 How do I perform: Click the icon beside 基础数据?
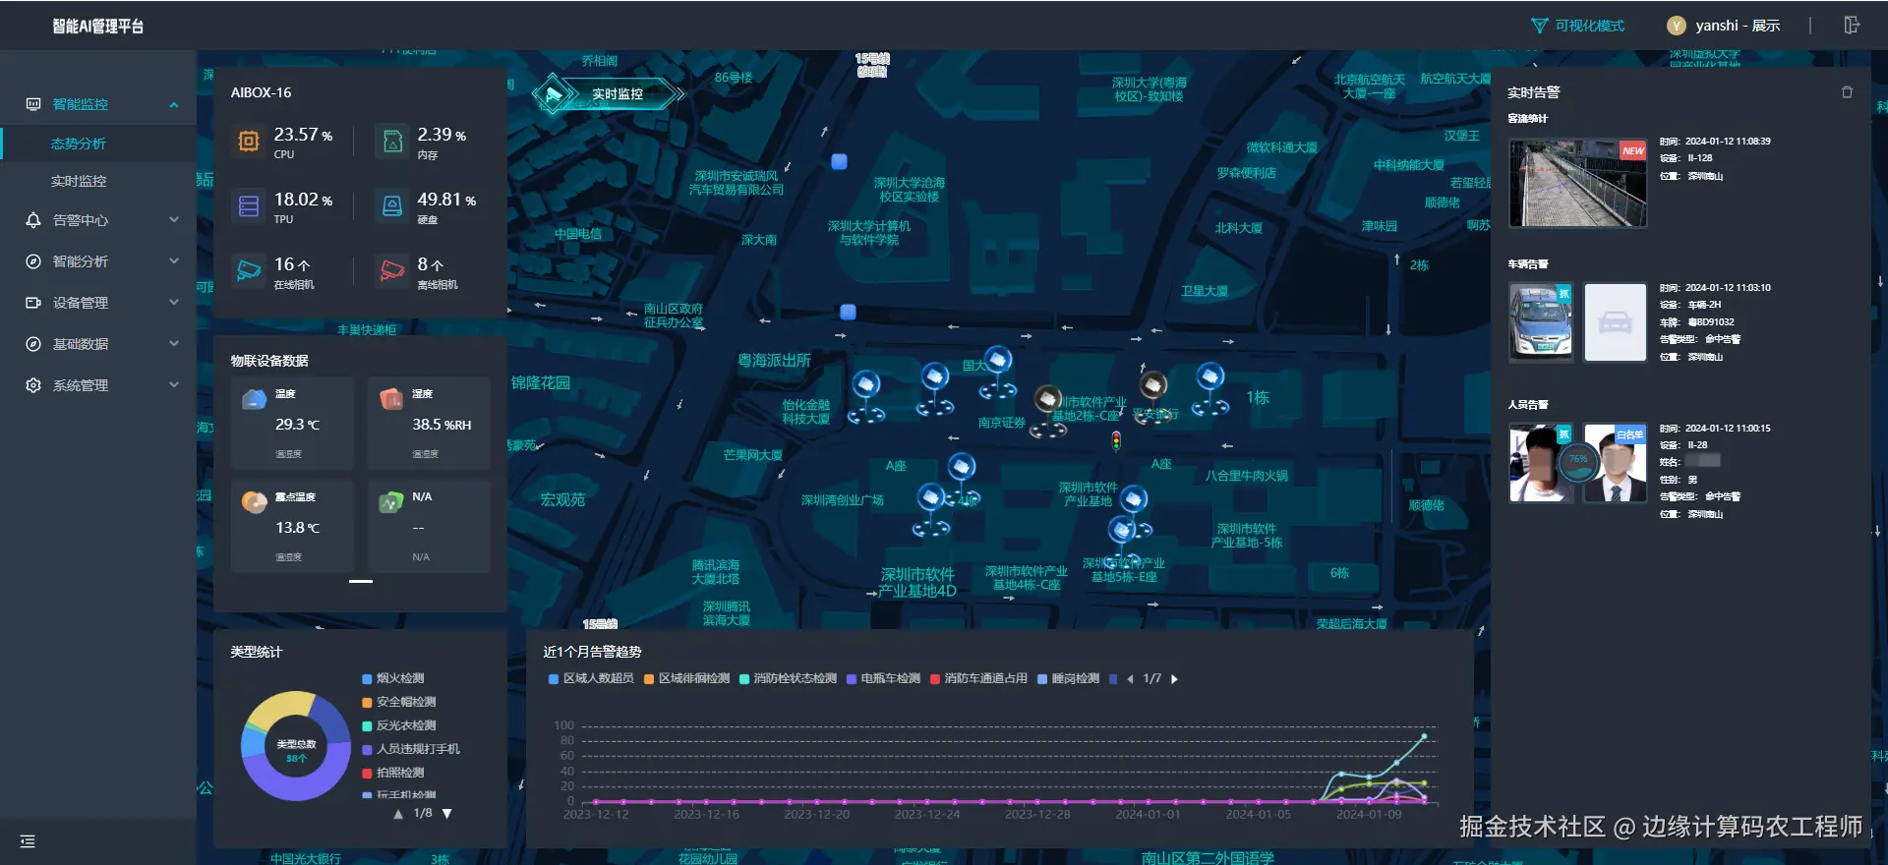(33, 344)
